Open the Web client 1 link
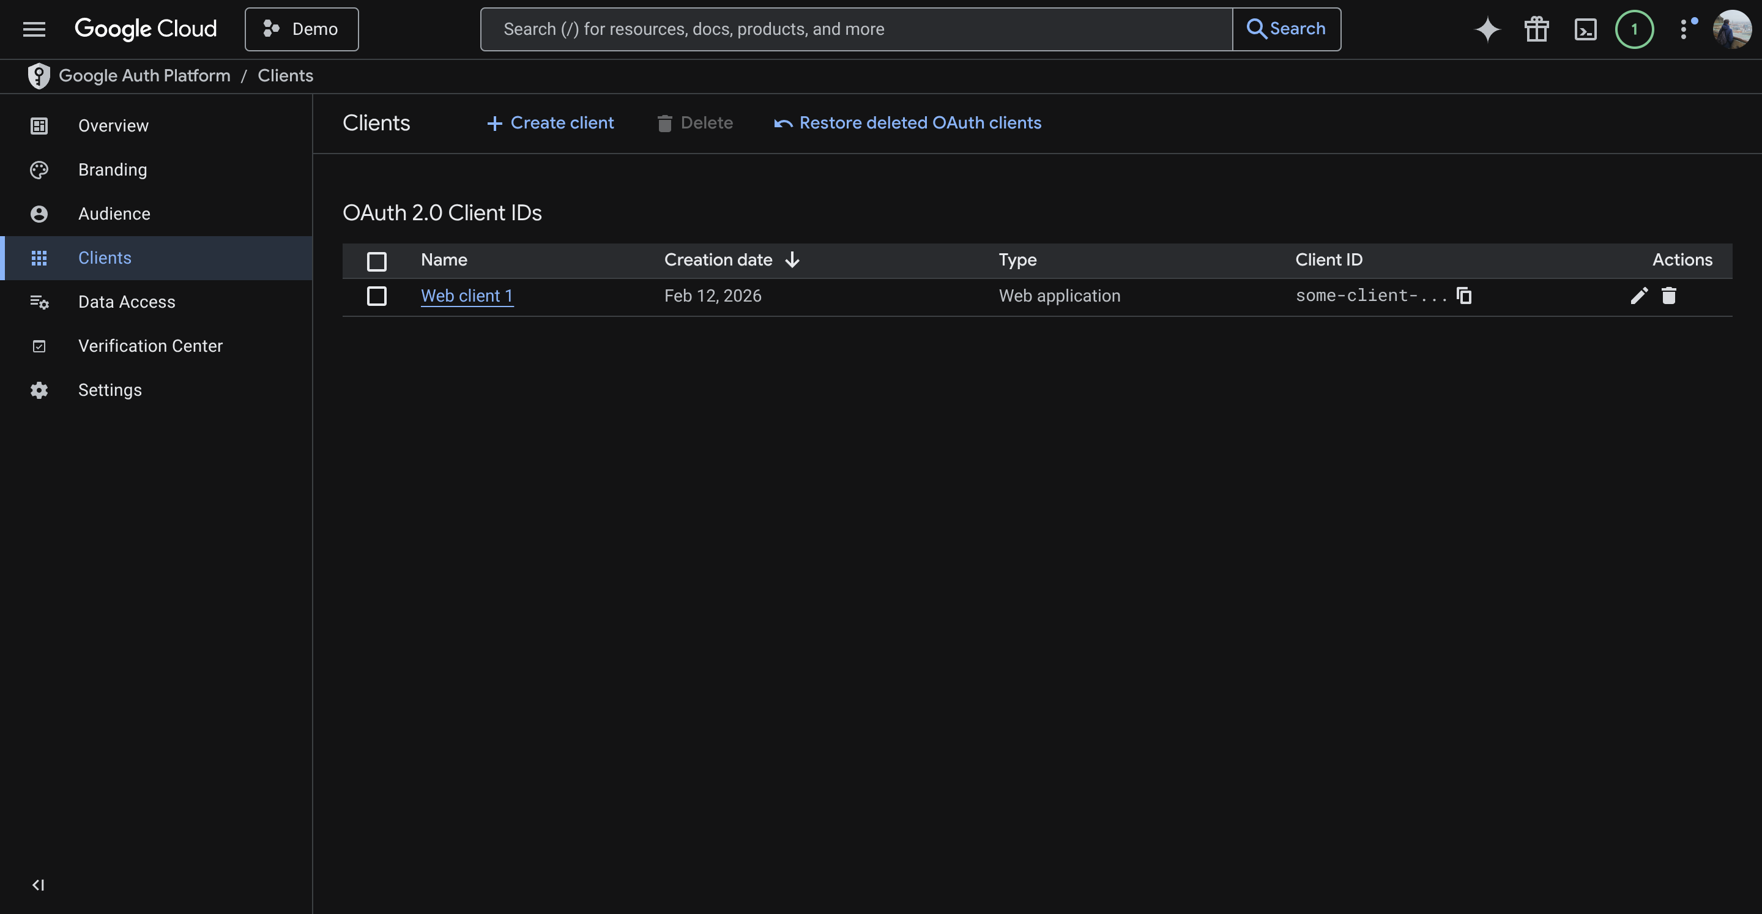 [x=466, y=295]
